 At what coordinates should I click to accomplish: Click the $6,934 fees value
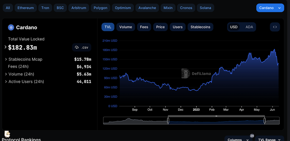click(x=84, y=67)
